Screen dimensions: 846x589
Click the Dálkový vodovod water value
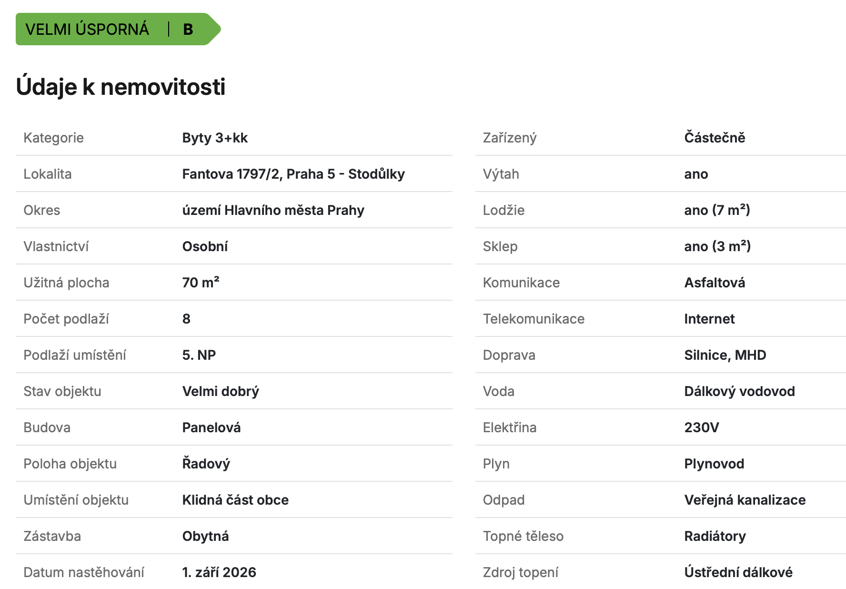[739, 391]
